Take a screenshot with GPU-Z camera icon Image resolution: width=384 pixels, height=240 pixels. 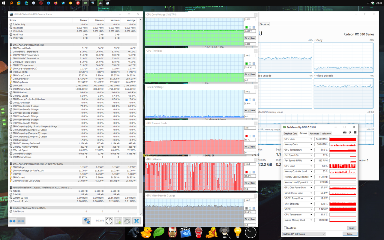tap(345, 132)
